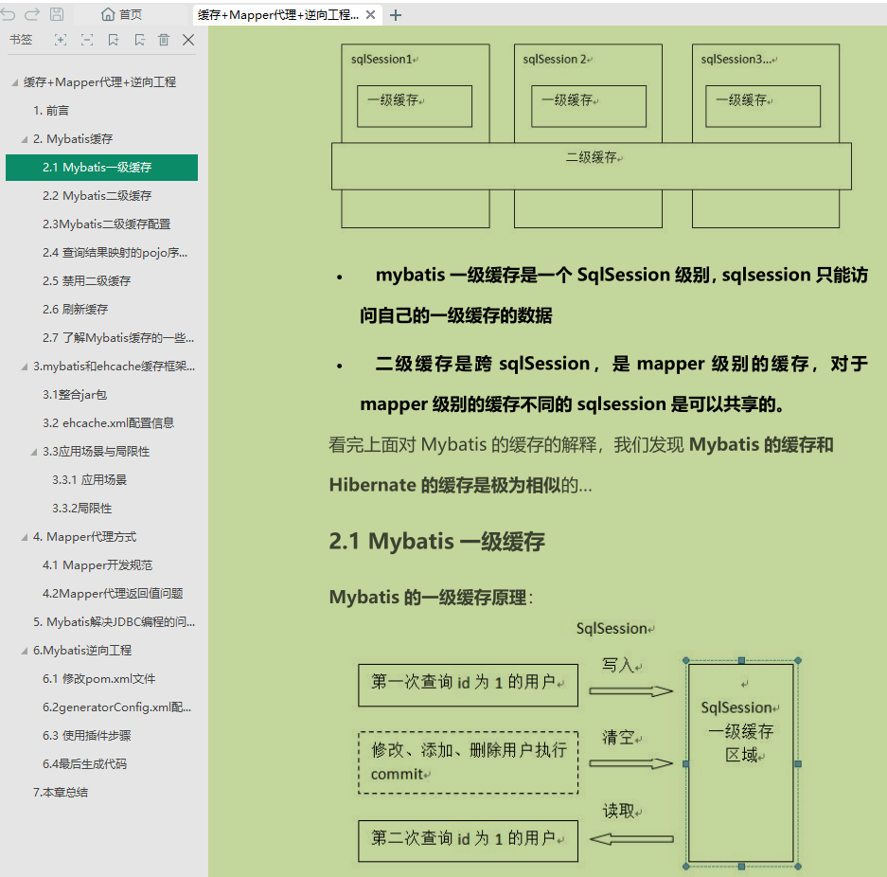
Task: Jump to 3.3.1 应用场景
Action: pyautogui.click(x=89, y=480)
